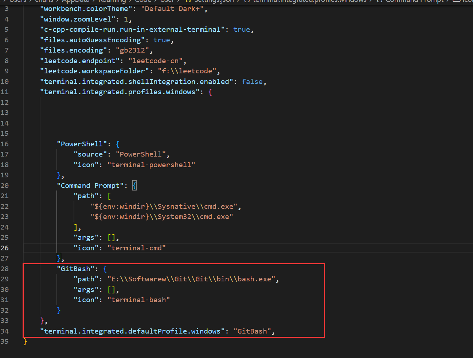Select empty line via line number 13

click(4, 113)
